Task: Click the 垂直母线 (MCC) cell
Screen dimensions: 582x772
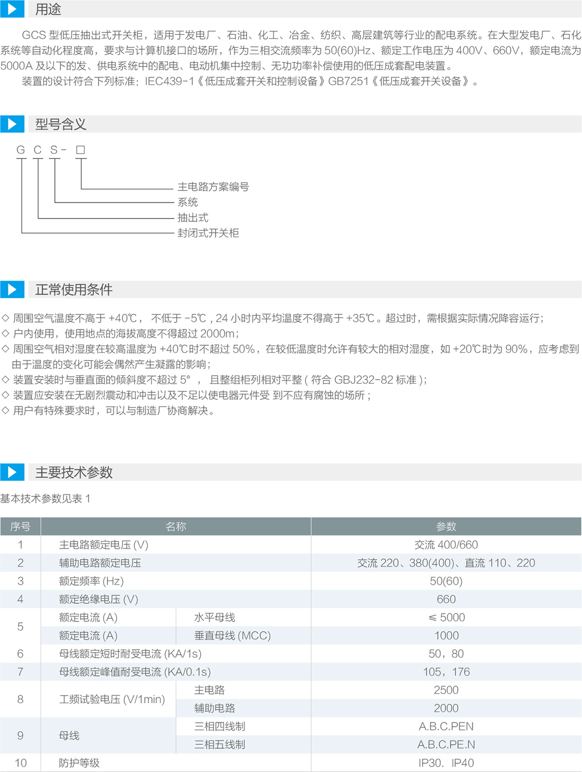Action: pyautogui.click(x=232, y=636)
